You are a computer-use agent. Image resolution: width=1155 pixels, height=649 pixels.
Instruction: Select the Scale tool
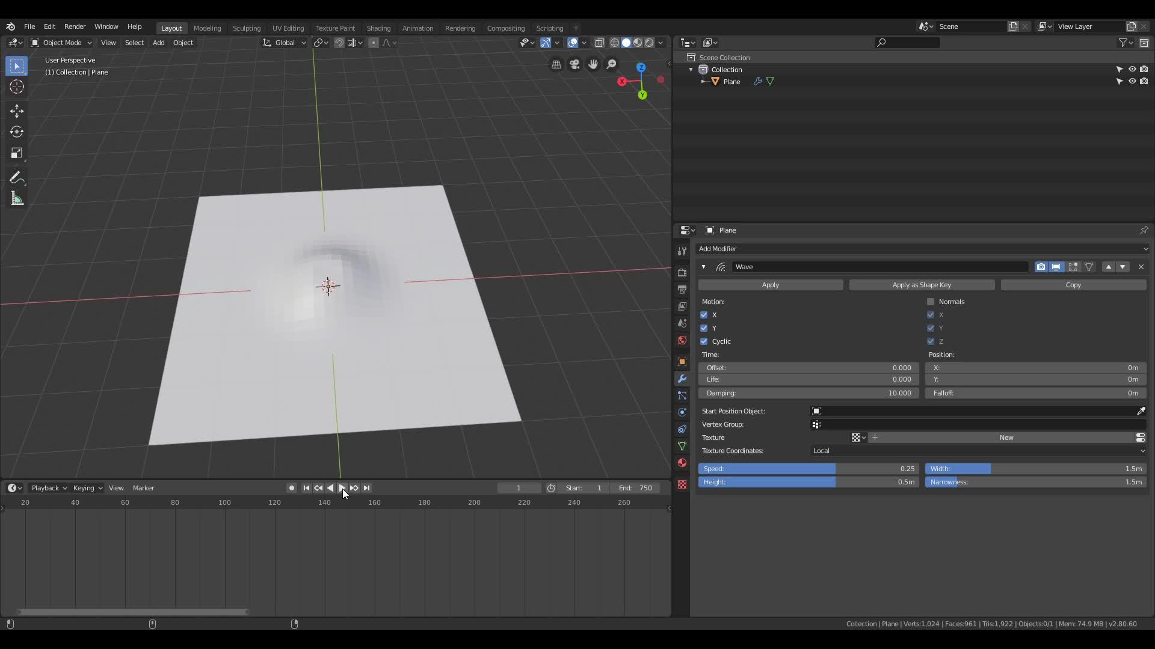tap(16, 153)
